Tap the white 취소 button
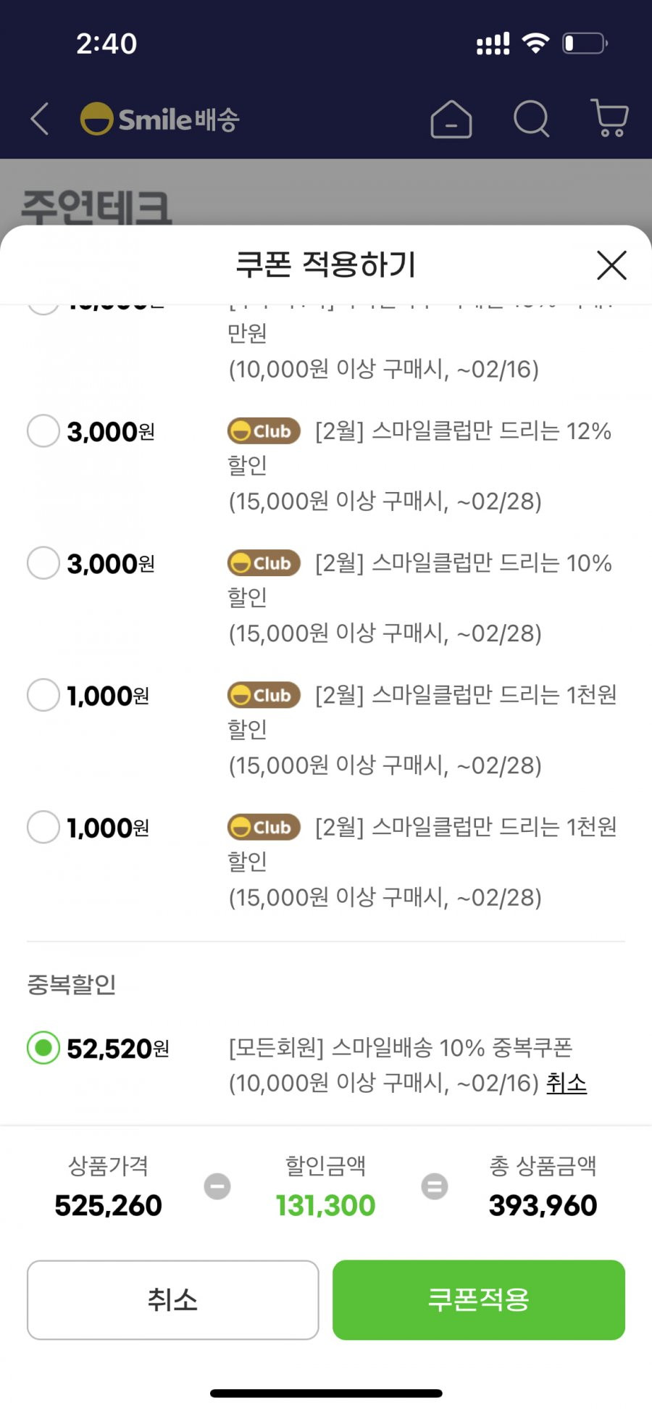652x1411 pixels. (173, 1299)
